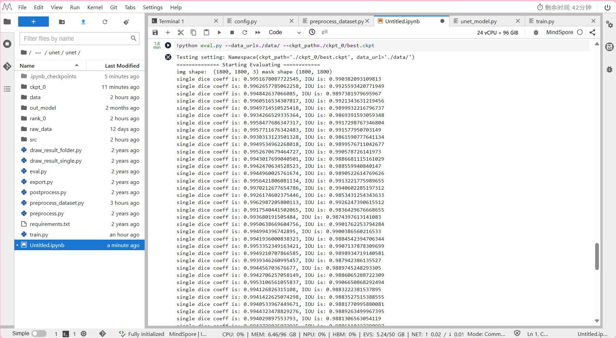The width and height of the screenshot is (616, 338).
Task: Click the git diamond icon in status bar
Action: coord(102,334)
